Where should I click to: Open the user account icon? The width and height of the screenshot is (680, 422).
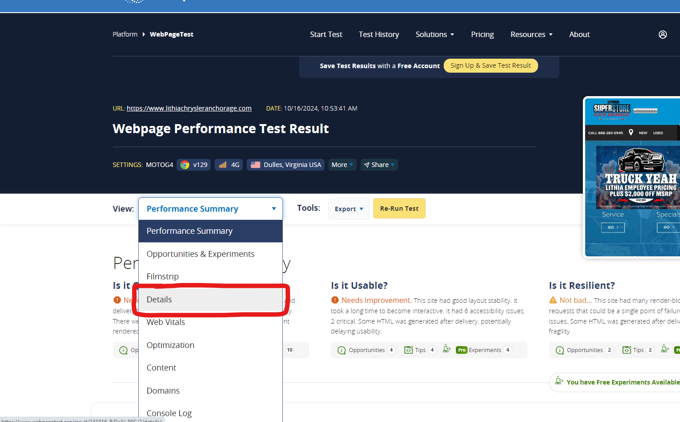click(x=662, y=35)
